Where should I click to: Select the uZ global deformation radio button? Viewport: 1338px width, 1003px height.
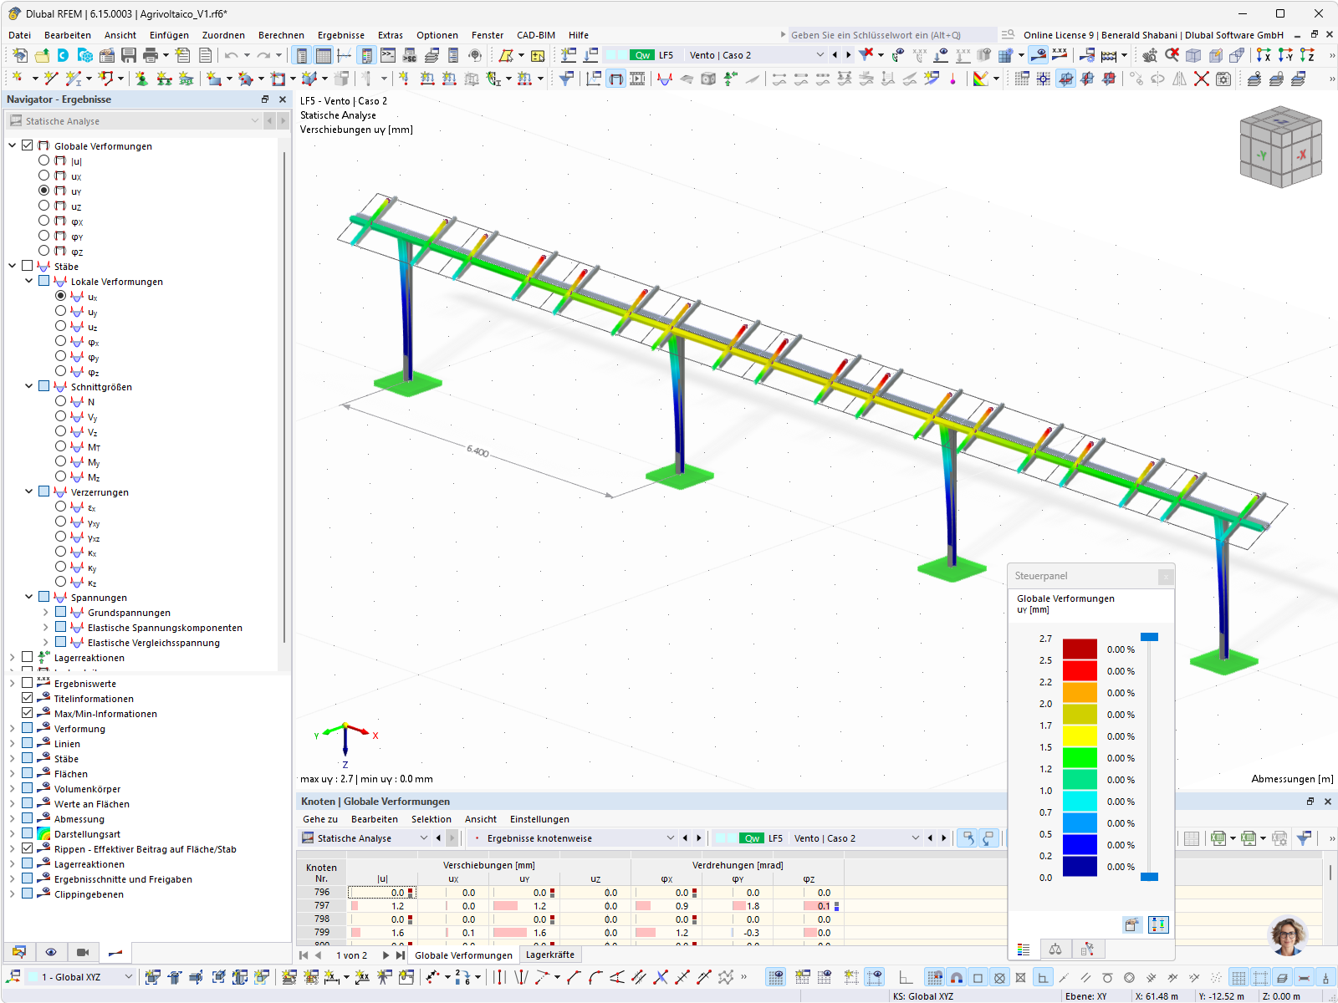44,206
